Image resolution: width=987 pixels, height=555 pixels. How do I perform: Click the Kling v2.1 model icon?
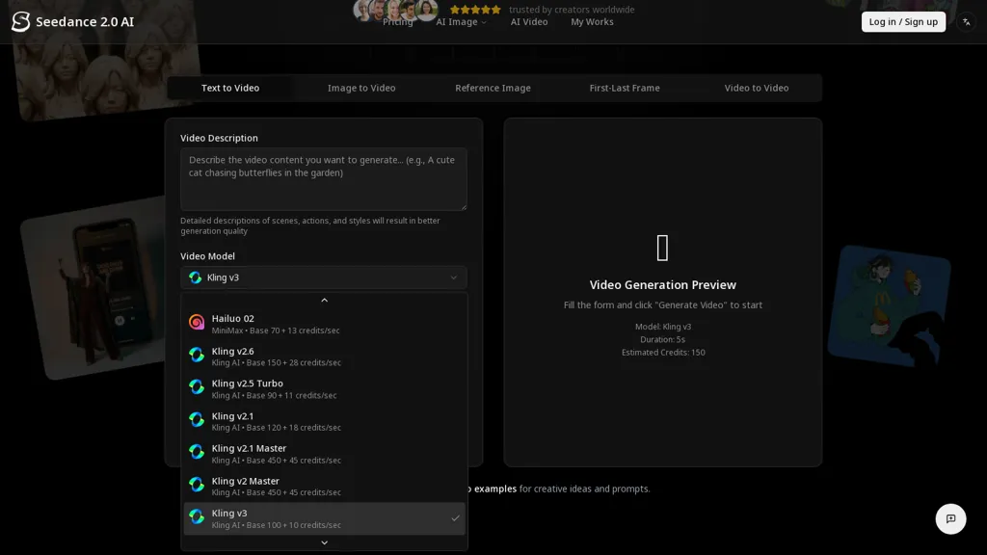pos(197,420)
